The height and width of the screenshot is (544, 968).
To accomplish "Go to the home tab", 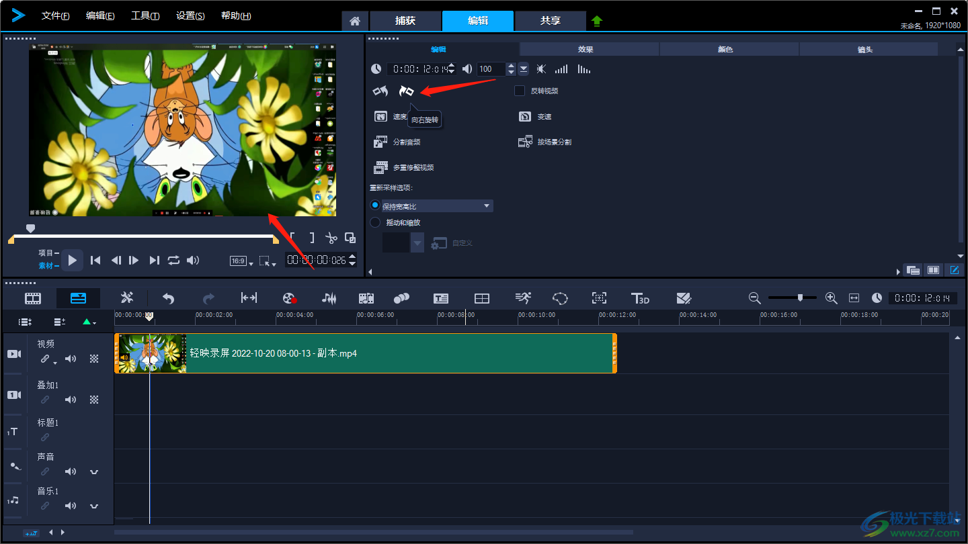I will 355,21.
